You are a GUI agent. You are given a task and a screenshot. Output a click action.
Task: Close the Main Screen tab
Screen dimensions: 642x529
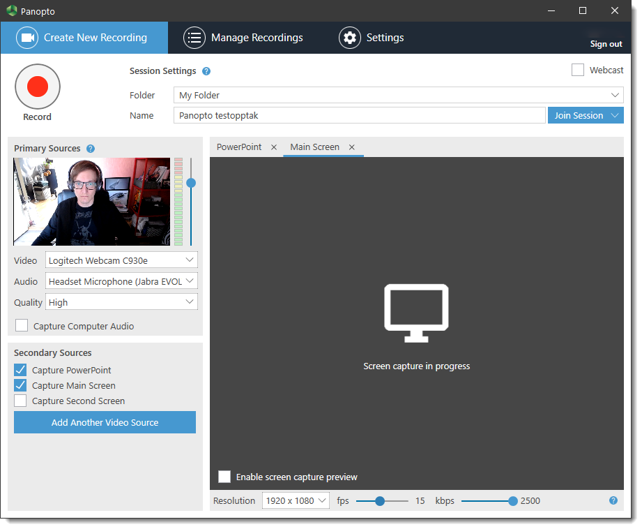click(352, 147)
